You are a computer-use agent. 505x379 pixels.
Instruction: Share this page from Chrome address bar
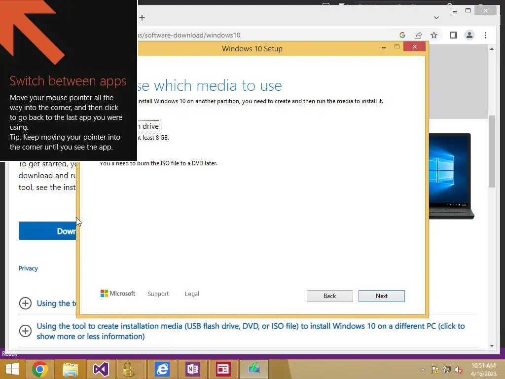click(x=418, y=35)
